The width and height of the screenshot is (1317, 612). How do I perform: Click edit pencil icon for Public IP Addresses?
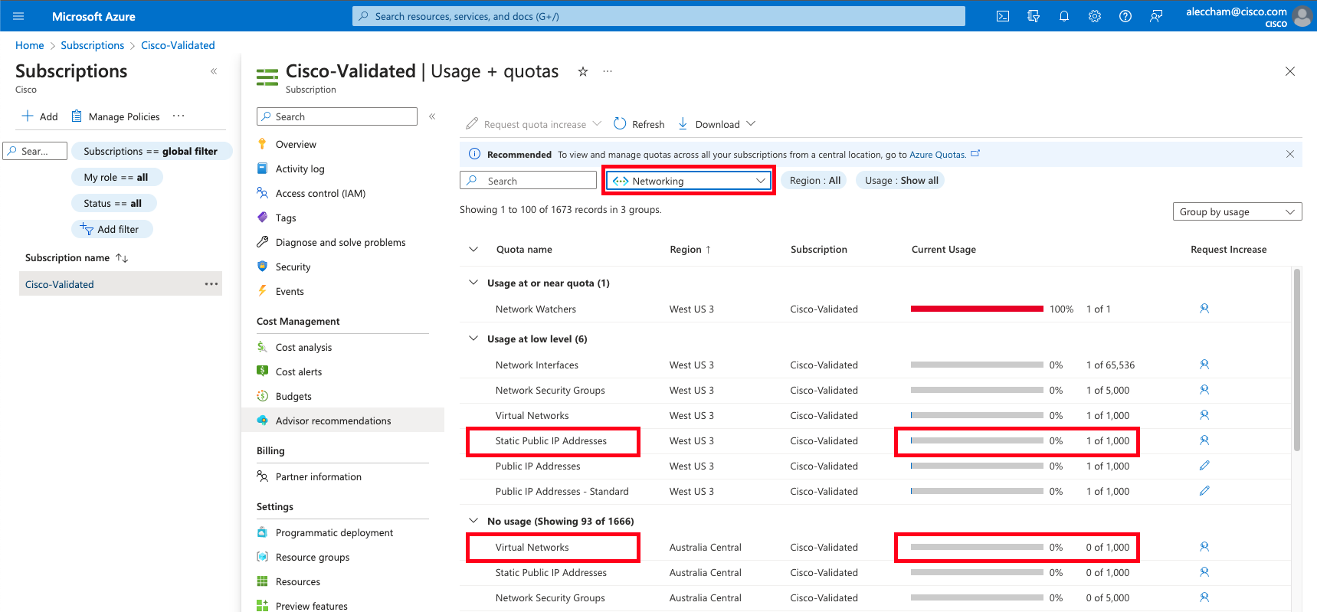point(1204,466)
